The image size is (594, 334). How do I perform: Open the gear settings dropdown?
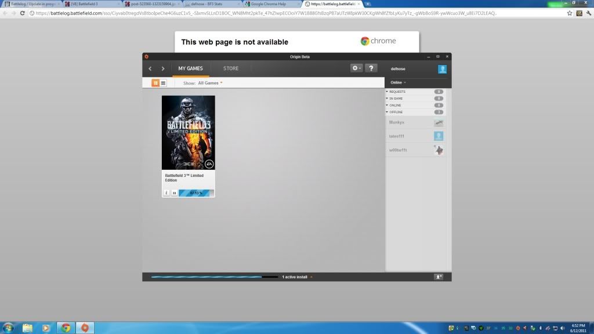pos(356,68)
